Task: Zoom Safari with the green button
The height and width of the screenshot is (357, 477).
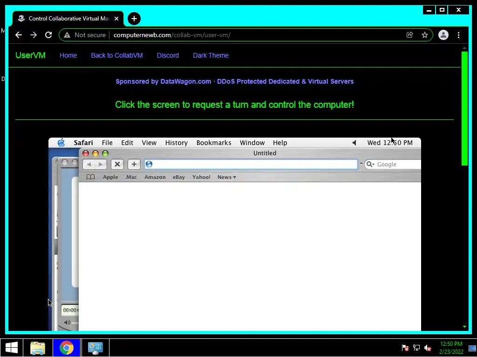Action: point(105,153)
